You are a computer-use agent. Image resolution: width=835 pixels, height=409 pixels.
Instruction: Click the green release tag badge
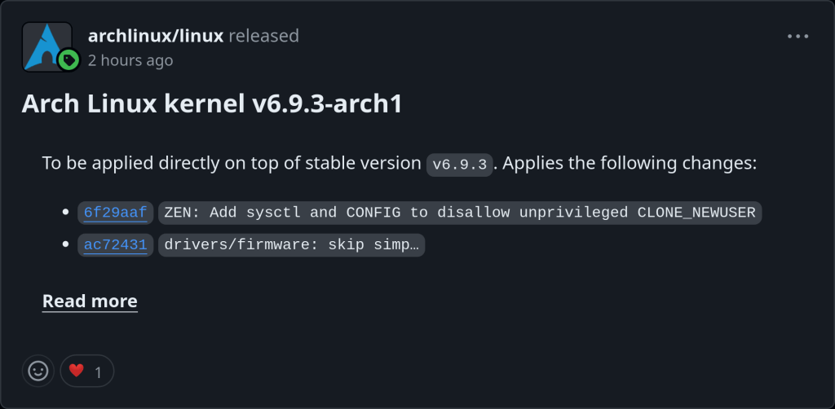(x=68, y=59)
